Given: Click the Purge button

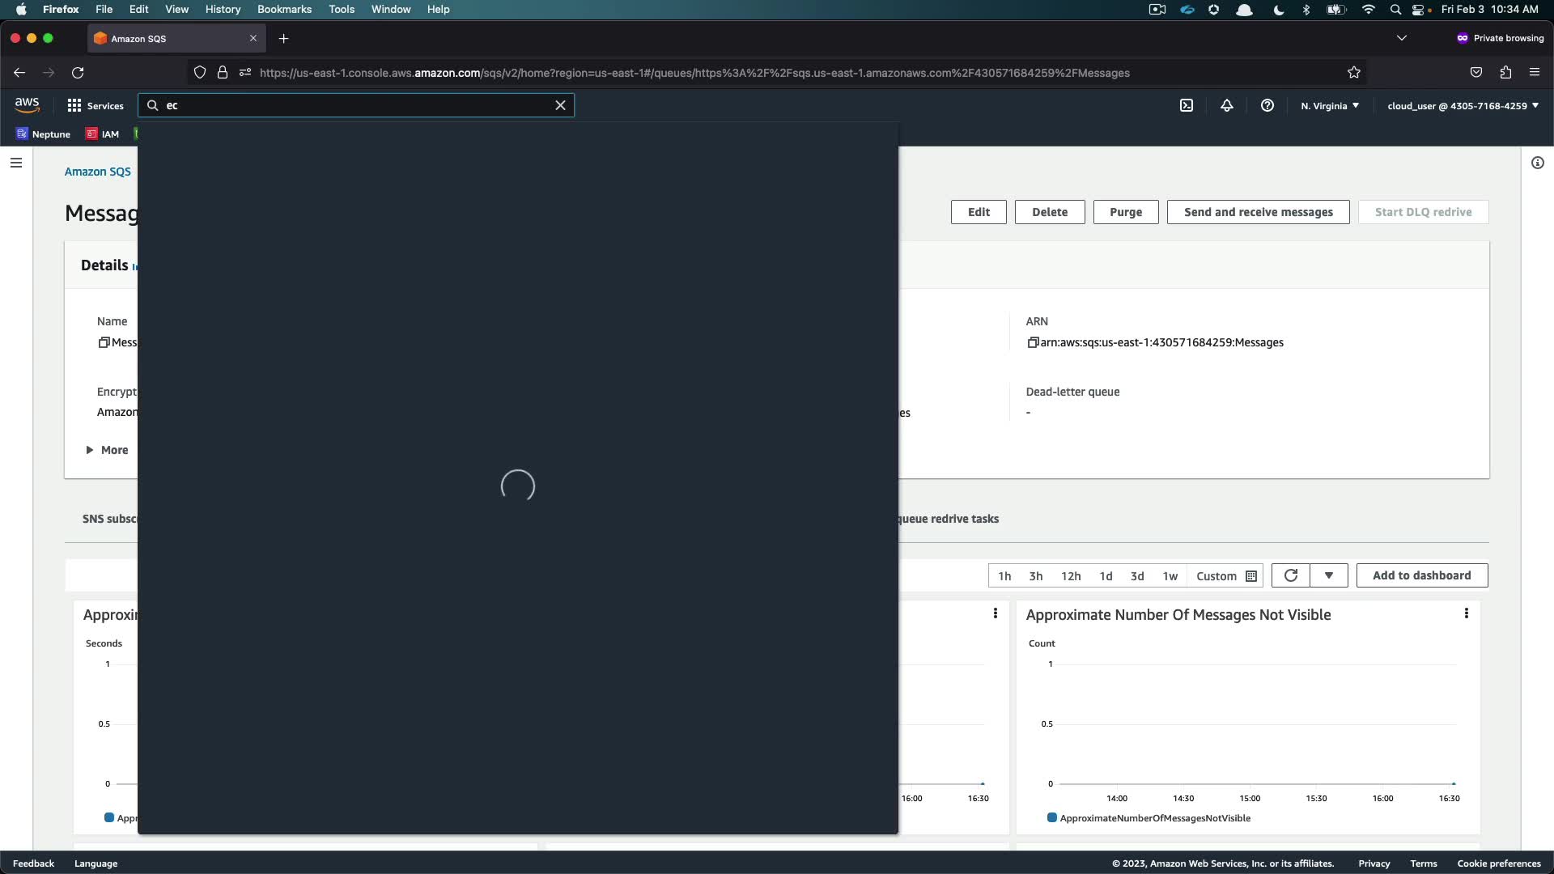Looking at the screenshot, I should tap(1125, 212).
